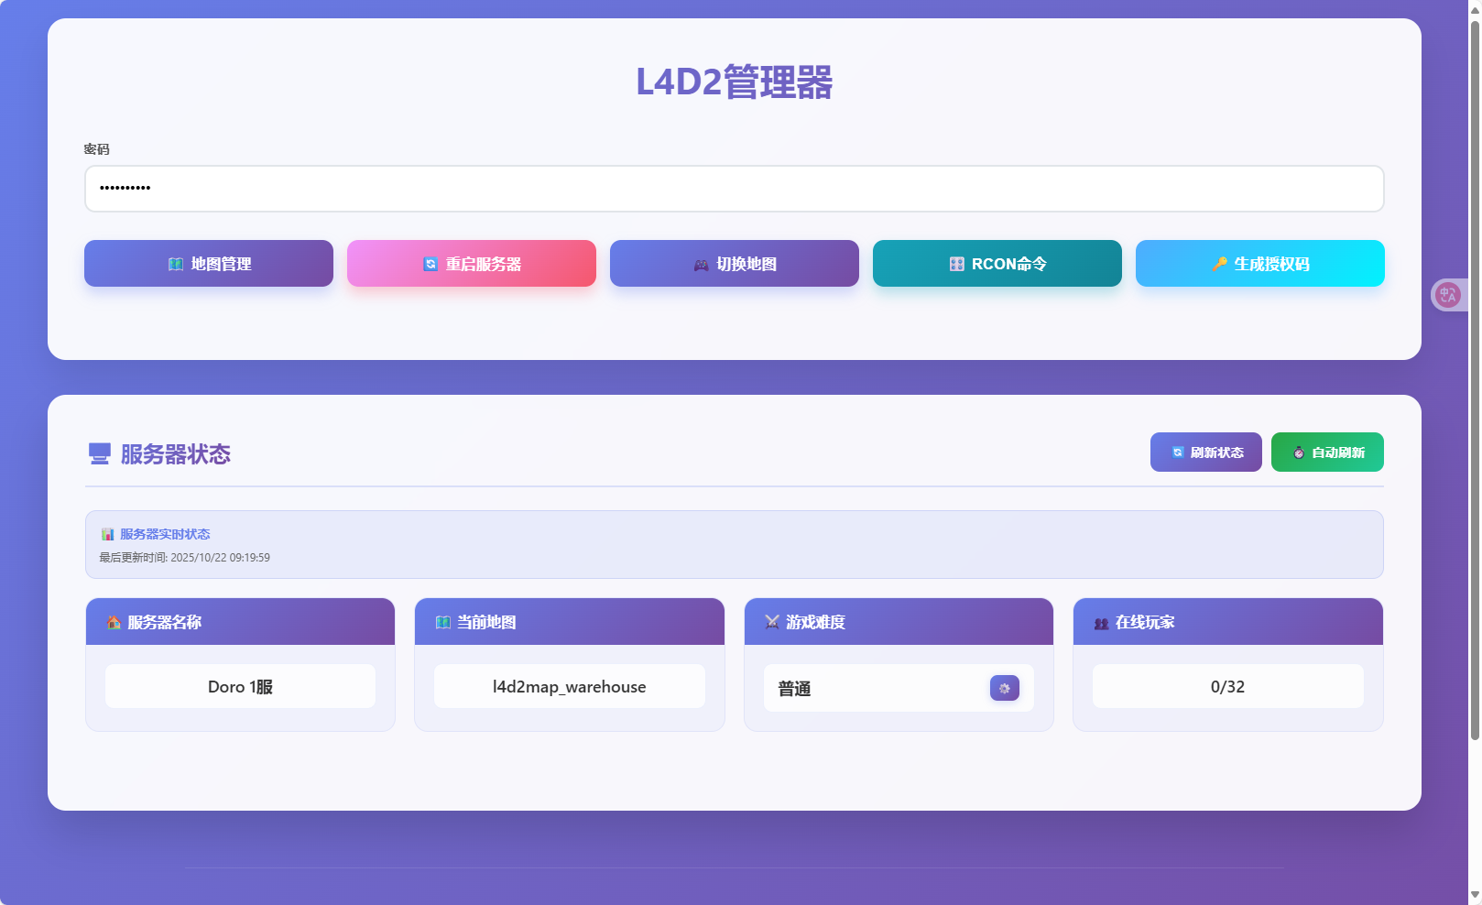
Task: Click the key icon on 生成授权码 button
Action: [x=1219, y=265]
